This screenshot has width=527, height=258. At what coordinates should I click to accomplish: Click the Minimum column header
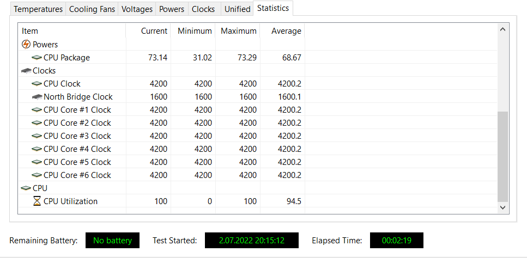(x=193, y=31)
